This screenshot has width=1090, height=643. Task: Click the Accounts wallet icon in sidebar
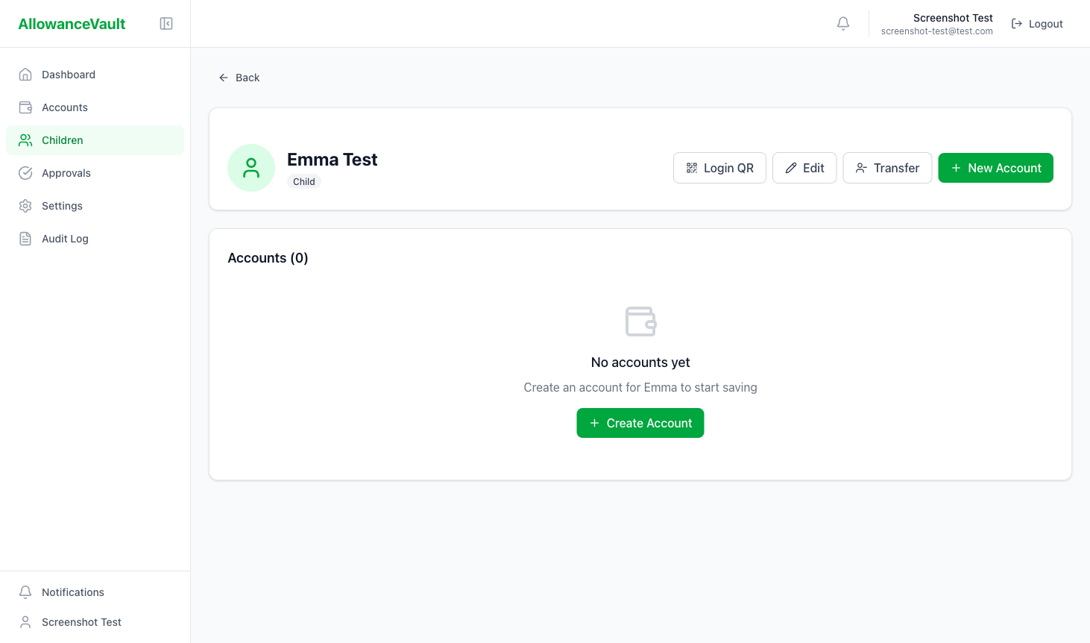25,107
